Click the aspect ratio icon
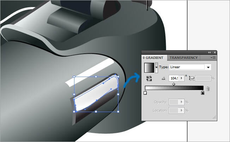This screenshot has width=230, height=142. coord(192,78)
